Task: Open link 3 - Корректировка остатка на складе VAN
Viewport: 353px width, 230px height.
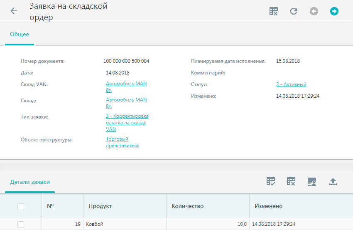Action: point(127,123)
